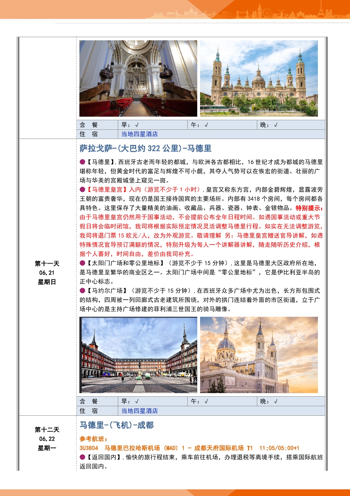Image resolution: width=350 pixels, height=496 pixels.
Task: Click the purple bullet before 【返回国内】
Action: 83,457
